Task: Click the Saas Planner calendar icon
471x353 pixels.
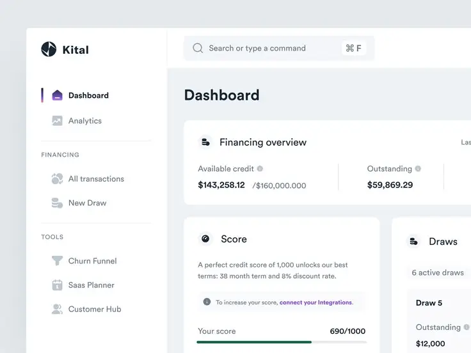Action: 57,285
